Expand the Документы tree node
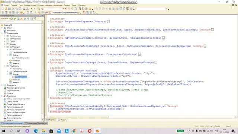 coord(2,85)
